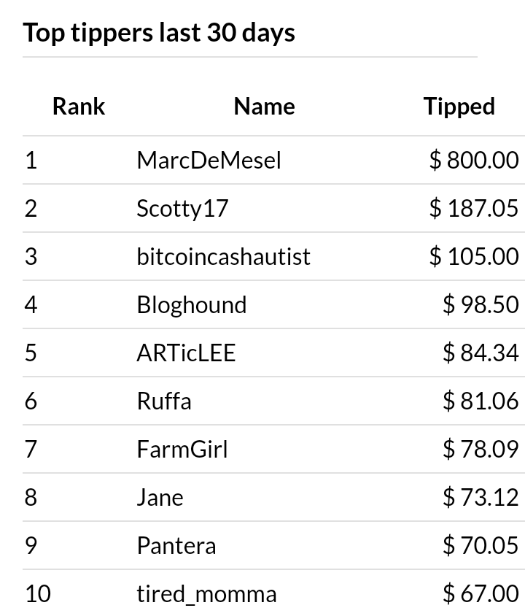525x616 pixels.
Task: Click the Top tippers last 30 days heading
Action: coord(159,33)
